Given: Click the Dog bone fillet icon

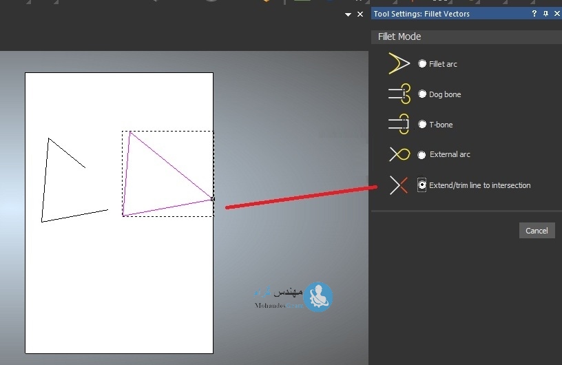Looking at the screenshot, I should tap(399, 94).
